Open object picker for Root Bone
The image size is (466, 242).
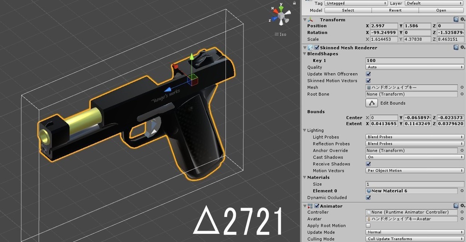(462, 94)
